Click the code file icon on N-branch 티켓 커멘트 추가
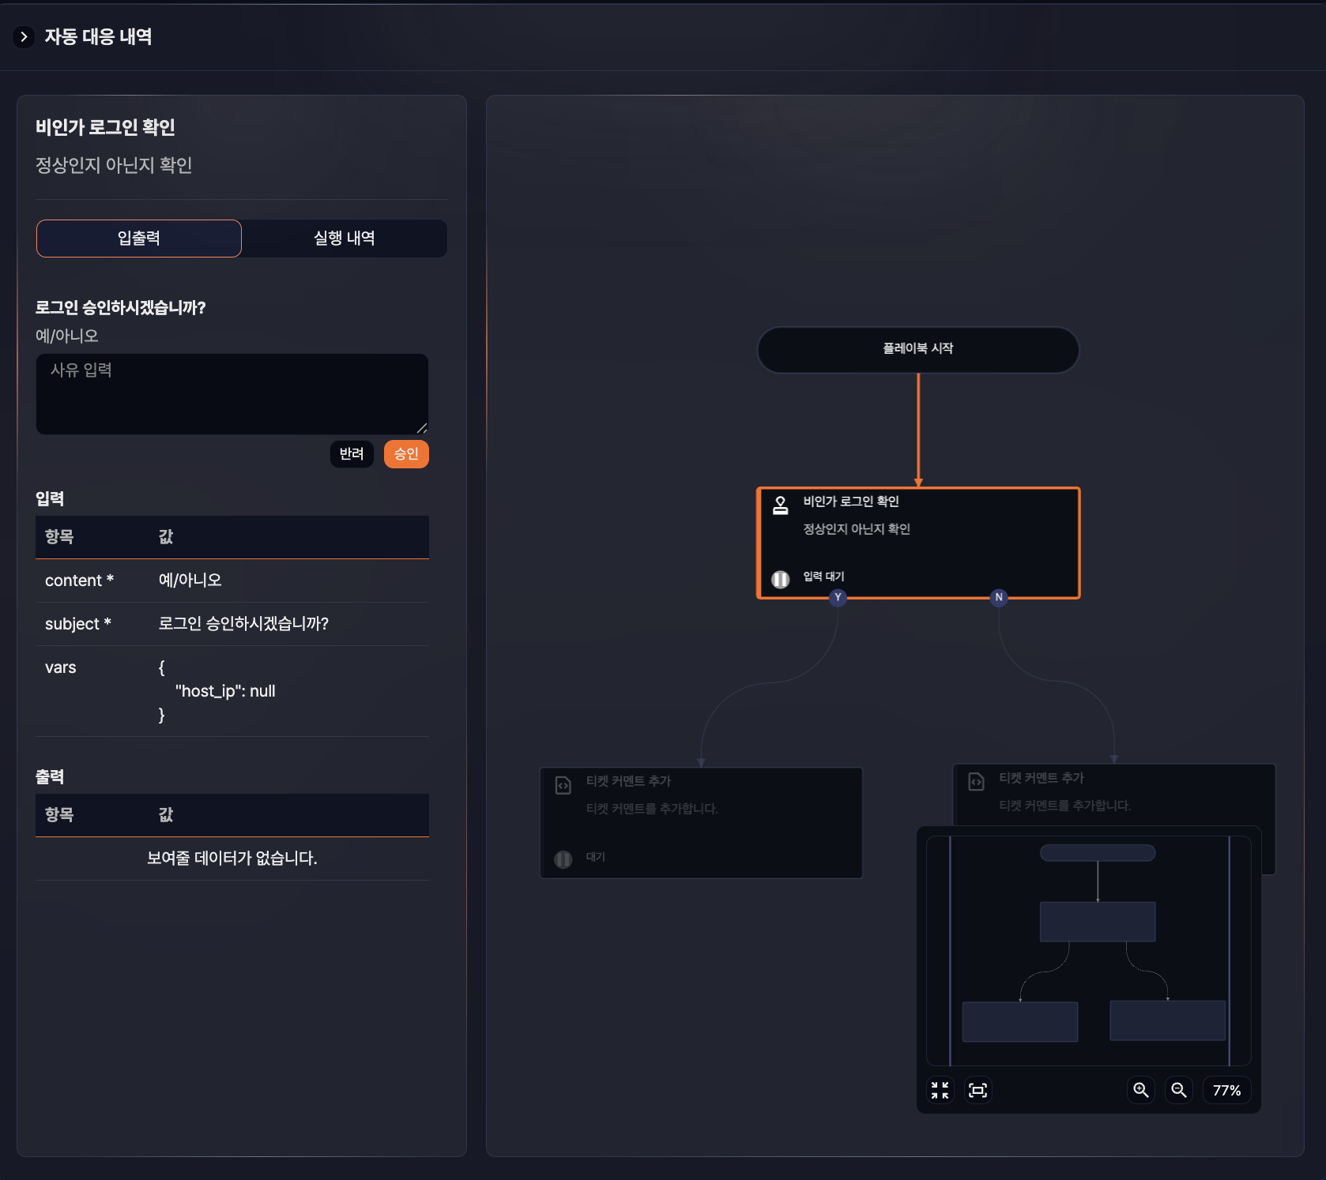Viewport: 1326px width, 1180px height. 977,782
